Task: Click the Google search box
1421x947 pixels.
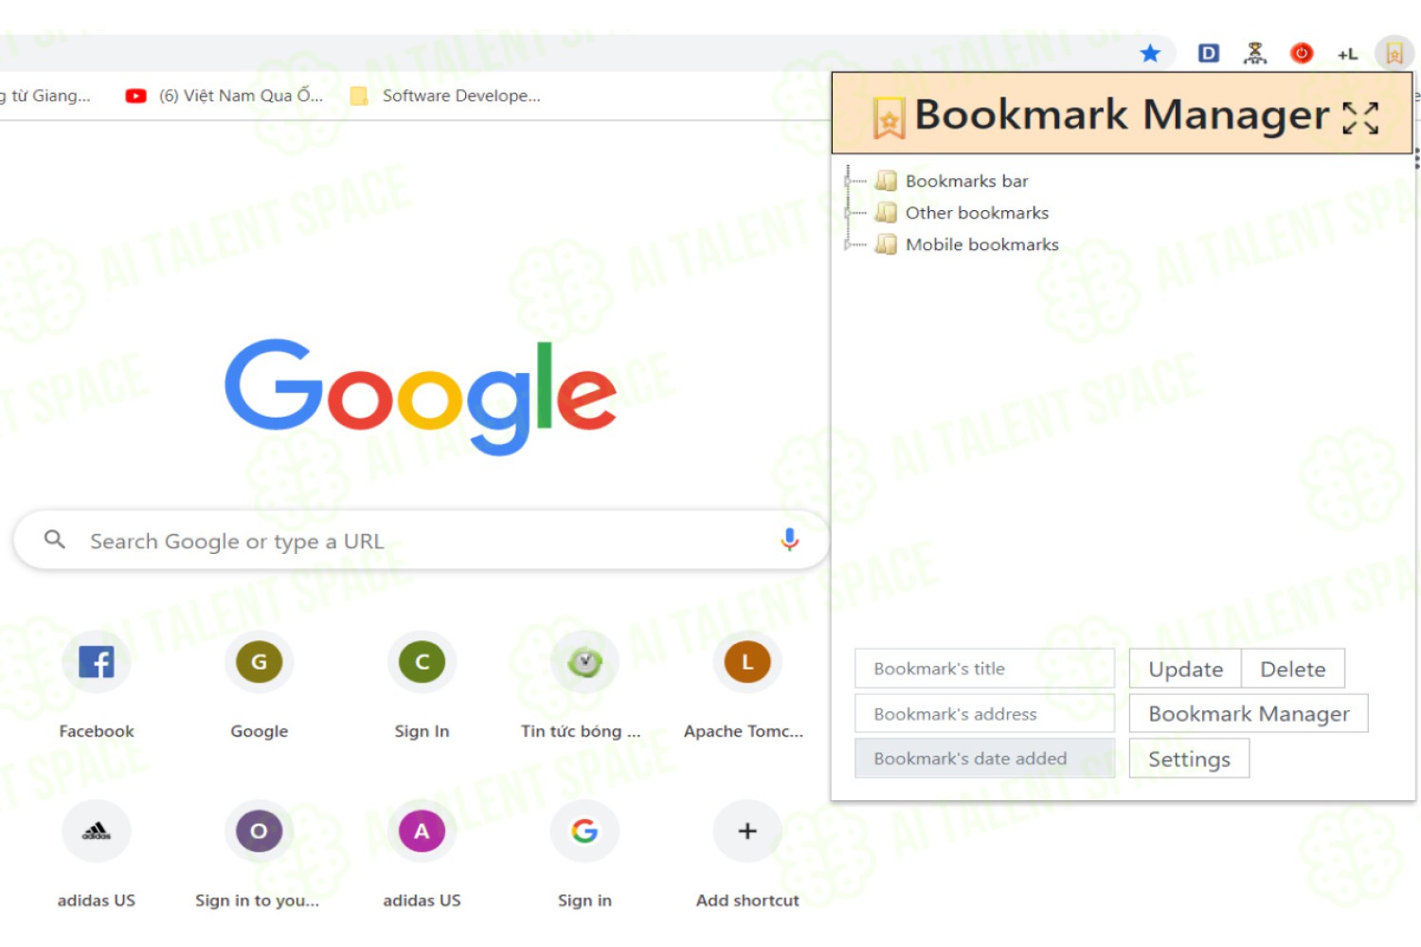Action: tap(422, 541)
